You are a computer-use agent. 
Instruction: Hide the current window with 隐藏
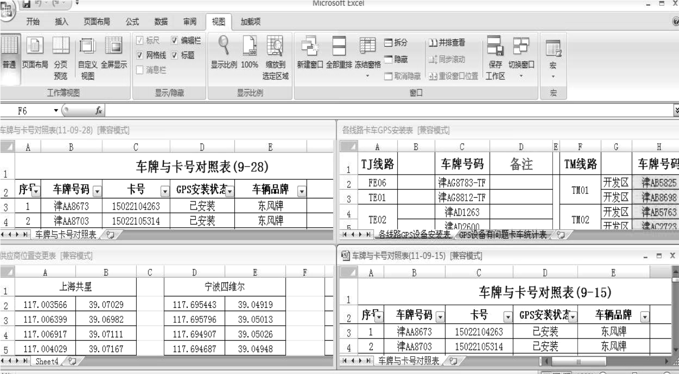396,59
